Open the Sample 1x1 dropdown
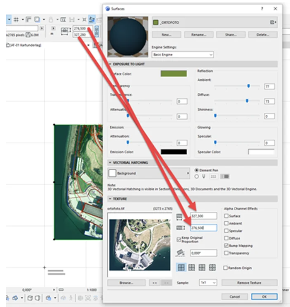This screenshot has height=307, width=290. coord(208,283)
